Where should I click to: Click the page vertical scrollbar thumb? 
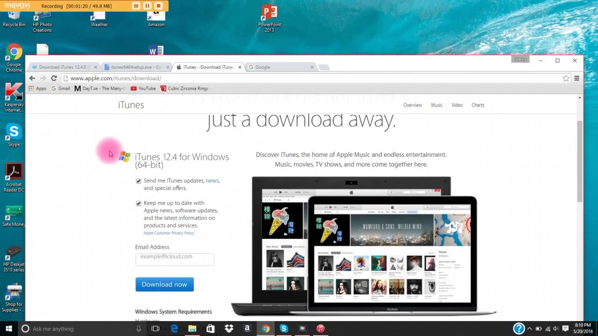pyautogui.click(x=580, y=161)
